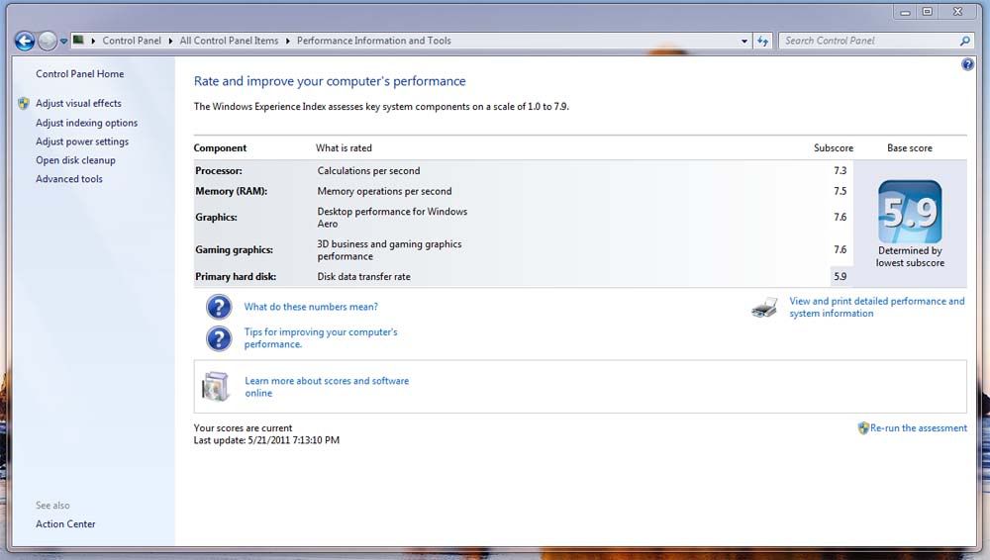This screenshot has height=560, width=990.
Task: Open Action Center under See also
Action: pos(65,524)
